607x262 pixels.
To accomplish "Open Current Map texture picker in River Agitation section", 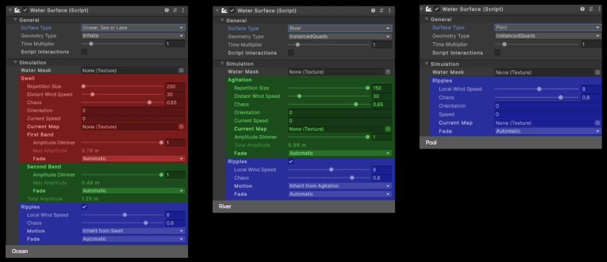I will pos(388,129).
